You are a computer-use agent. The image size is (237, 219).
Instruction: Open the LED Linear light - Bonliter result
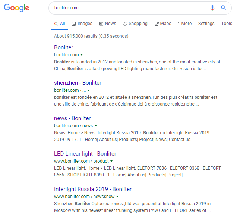pyautogui.click(x=85, y=154)
